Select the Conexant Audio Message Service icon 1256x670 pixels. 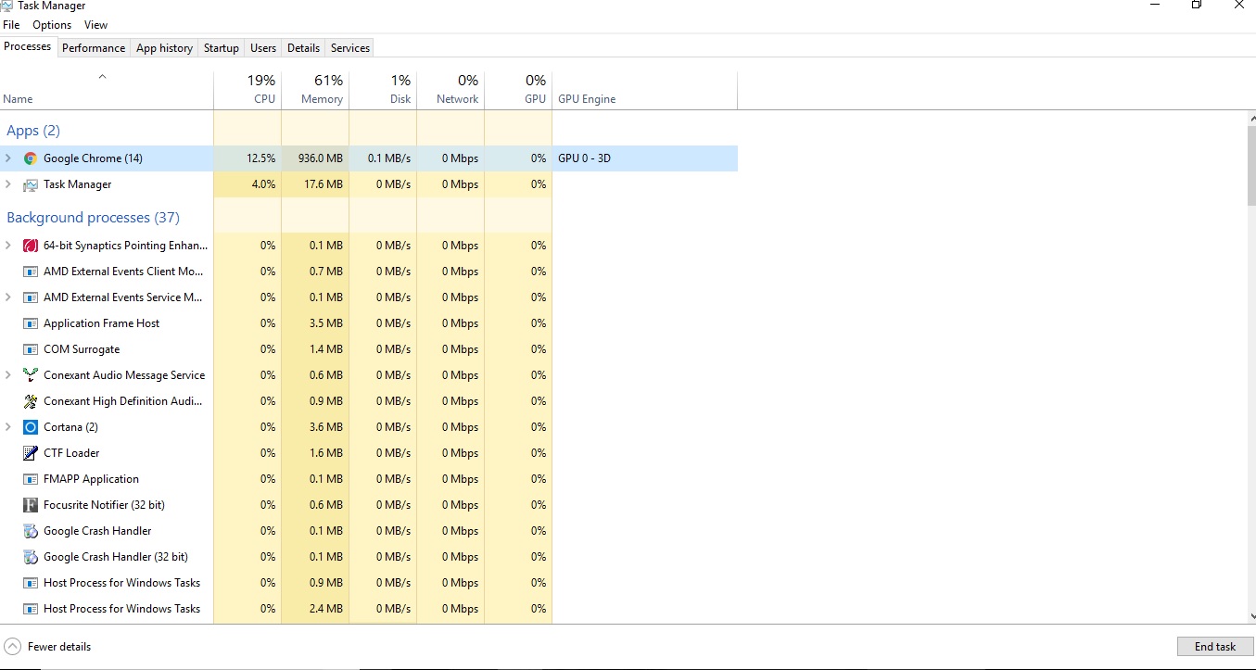30,375
